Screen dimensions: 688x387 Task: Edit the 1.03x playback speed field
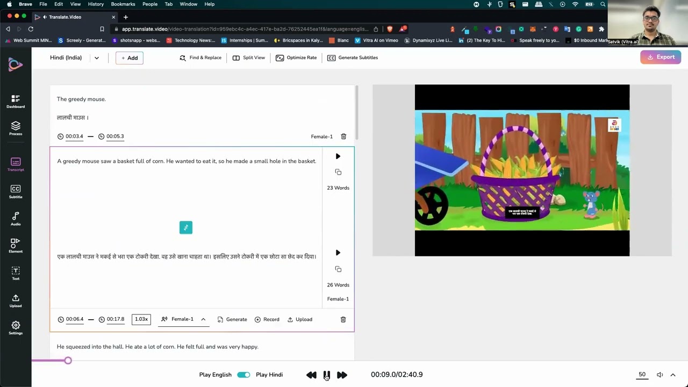tap(141, 319)
